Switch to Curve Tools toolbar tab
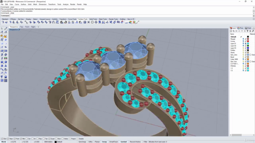Screen dimensions: 255x143 click(x=72, y=19)
